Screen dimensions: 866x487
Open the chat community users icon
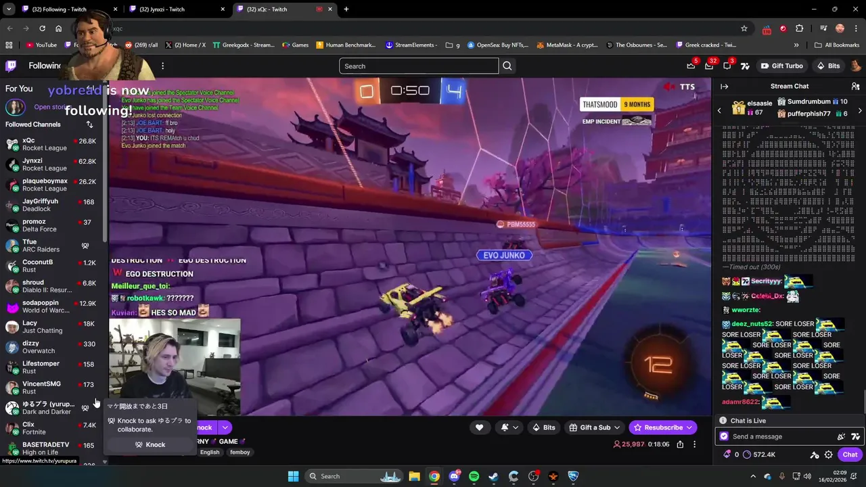[x=855, y=86]
